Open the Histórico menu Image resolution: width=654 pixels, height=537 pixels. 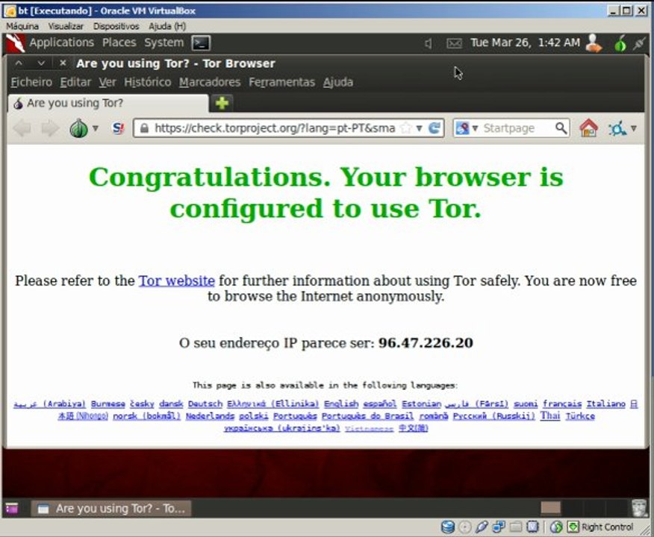point(148,82)
